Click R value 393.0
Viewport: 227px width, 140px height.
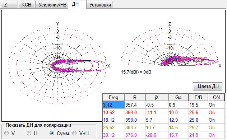tap(135, 120)
